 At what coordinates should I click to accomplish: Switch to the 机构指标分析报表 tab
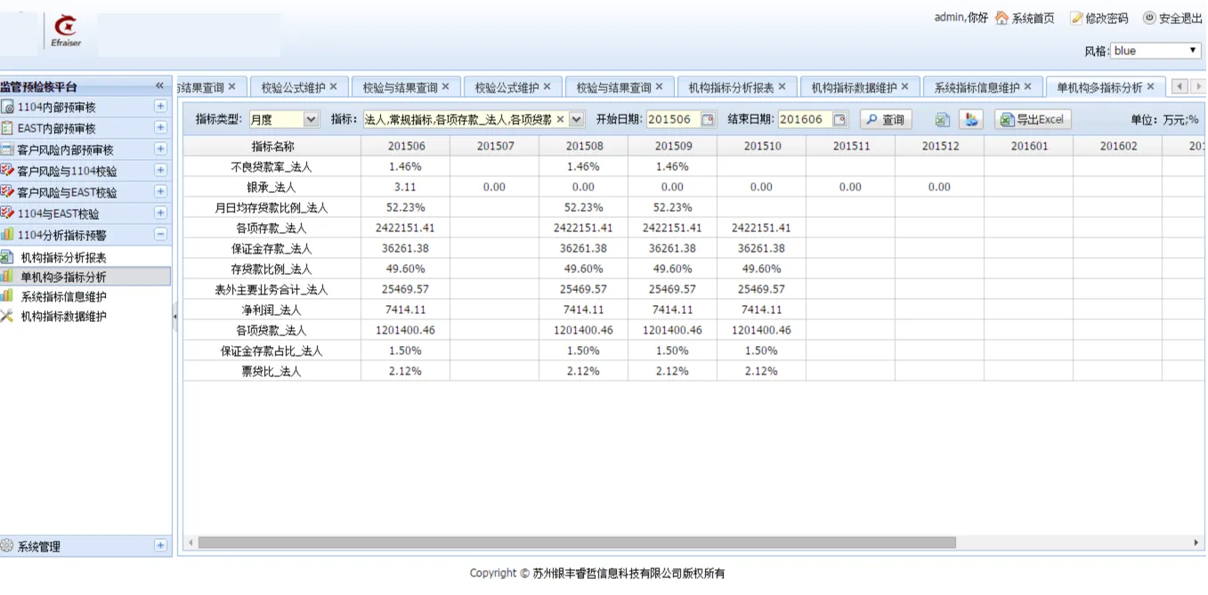click(x=730, y=87)
